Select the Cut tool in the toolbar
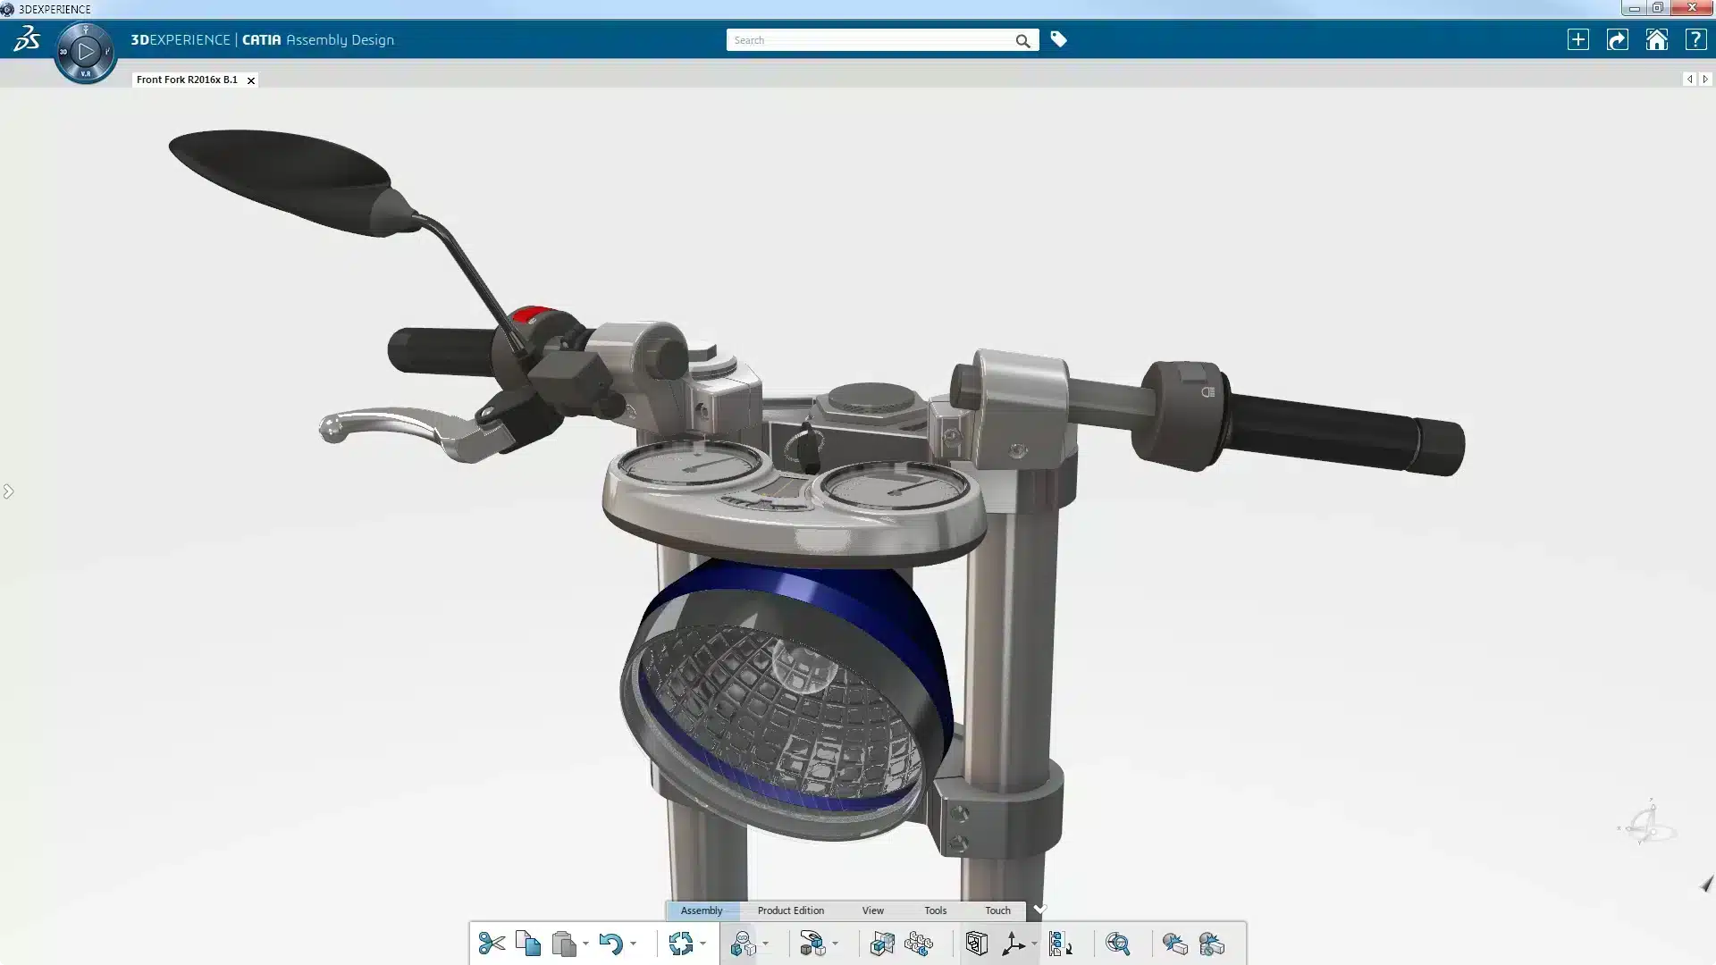1716x965 pixels. (x=491, y=944)
